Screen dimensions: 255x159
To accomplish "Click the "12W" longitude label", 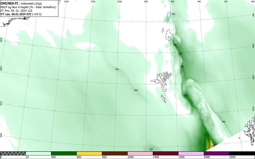I will tap(93, 2).
